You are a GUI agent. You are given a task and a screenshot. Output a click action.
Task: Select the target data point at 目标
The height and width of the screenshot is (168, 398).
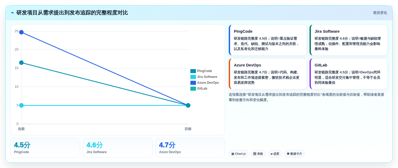(188, 105)
